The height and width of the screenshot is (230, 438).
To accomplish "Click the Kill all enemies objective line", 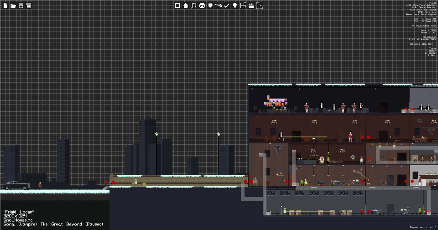I will (x=422, y=39).
